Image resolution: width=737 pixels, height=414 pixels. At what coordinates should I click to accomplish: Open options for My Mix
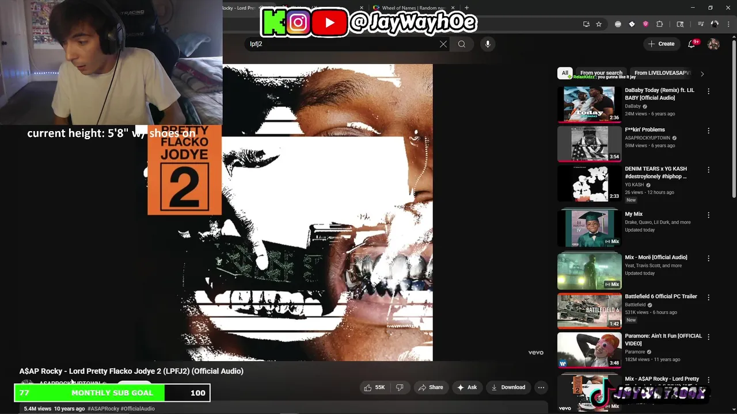point(708,215)
